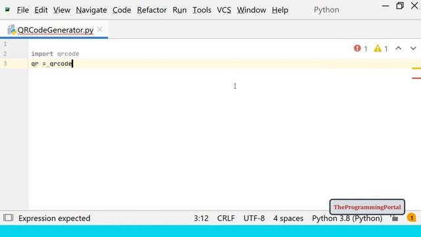
Task: Click the 'import qrcode' code line
Action: pyautogui.click(x=55, y=54)
